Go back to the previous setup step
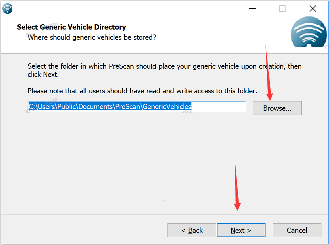The width and height of the screenshot is (329, 245). tap(192, 230)
